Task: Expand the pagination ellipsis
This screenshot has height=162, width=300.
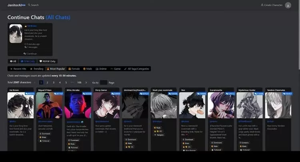Action: tap(72, 83)
